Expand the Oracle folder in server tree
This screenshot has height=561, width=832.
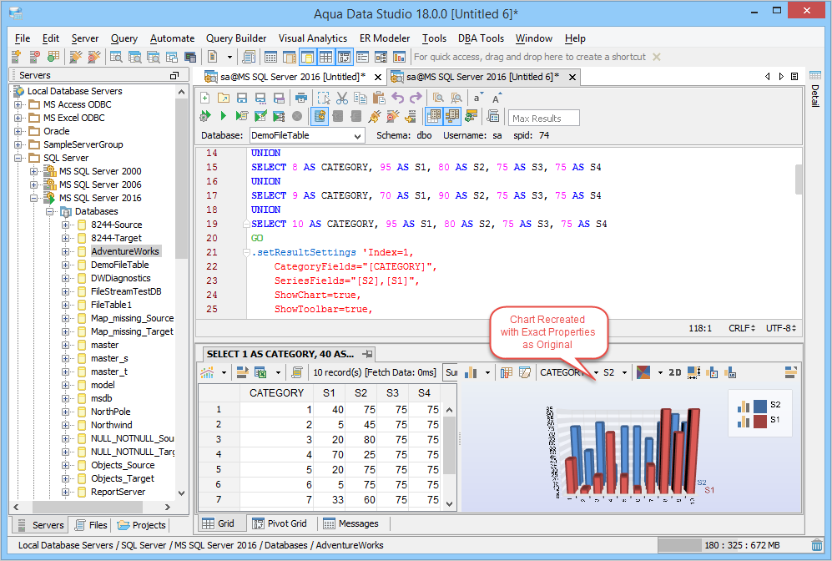(18, 131)
